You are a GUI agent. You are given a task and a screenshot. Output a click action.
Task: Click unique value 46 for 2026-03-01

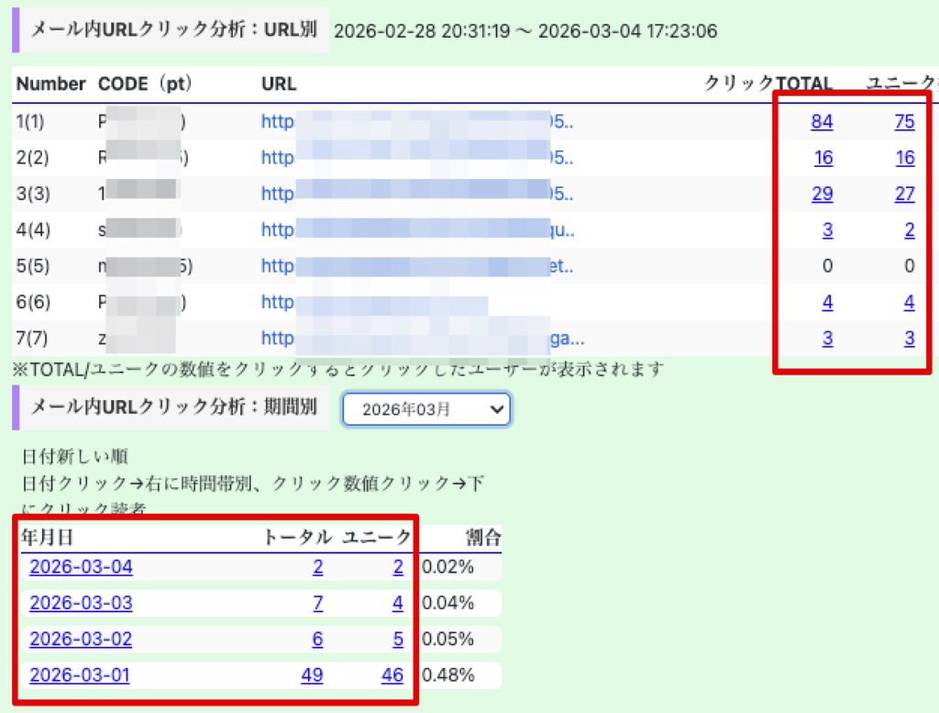392,675
